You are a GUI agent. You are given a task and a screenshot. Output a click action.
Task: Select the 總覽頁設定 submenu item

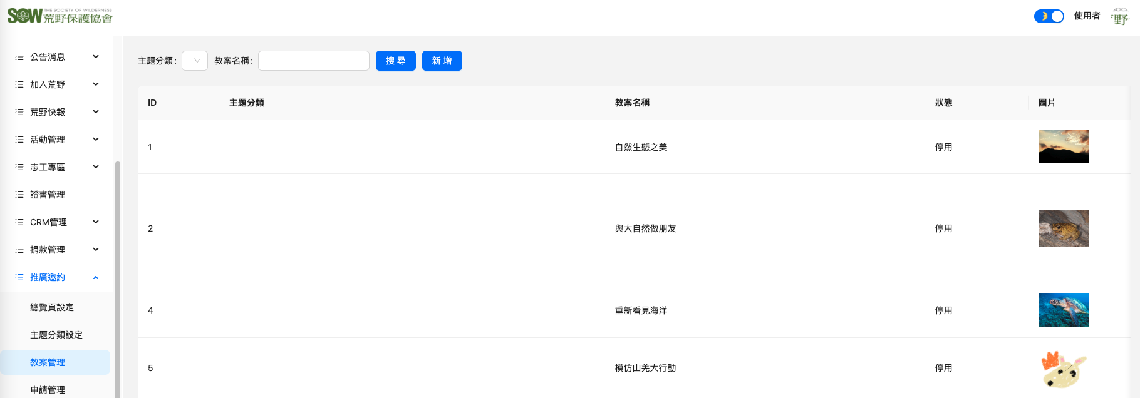(x=52, y=307)
